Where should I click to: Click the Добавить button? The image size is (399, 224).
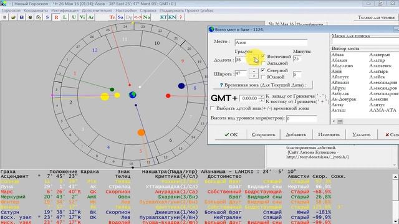[296, 134]
